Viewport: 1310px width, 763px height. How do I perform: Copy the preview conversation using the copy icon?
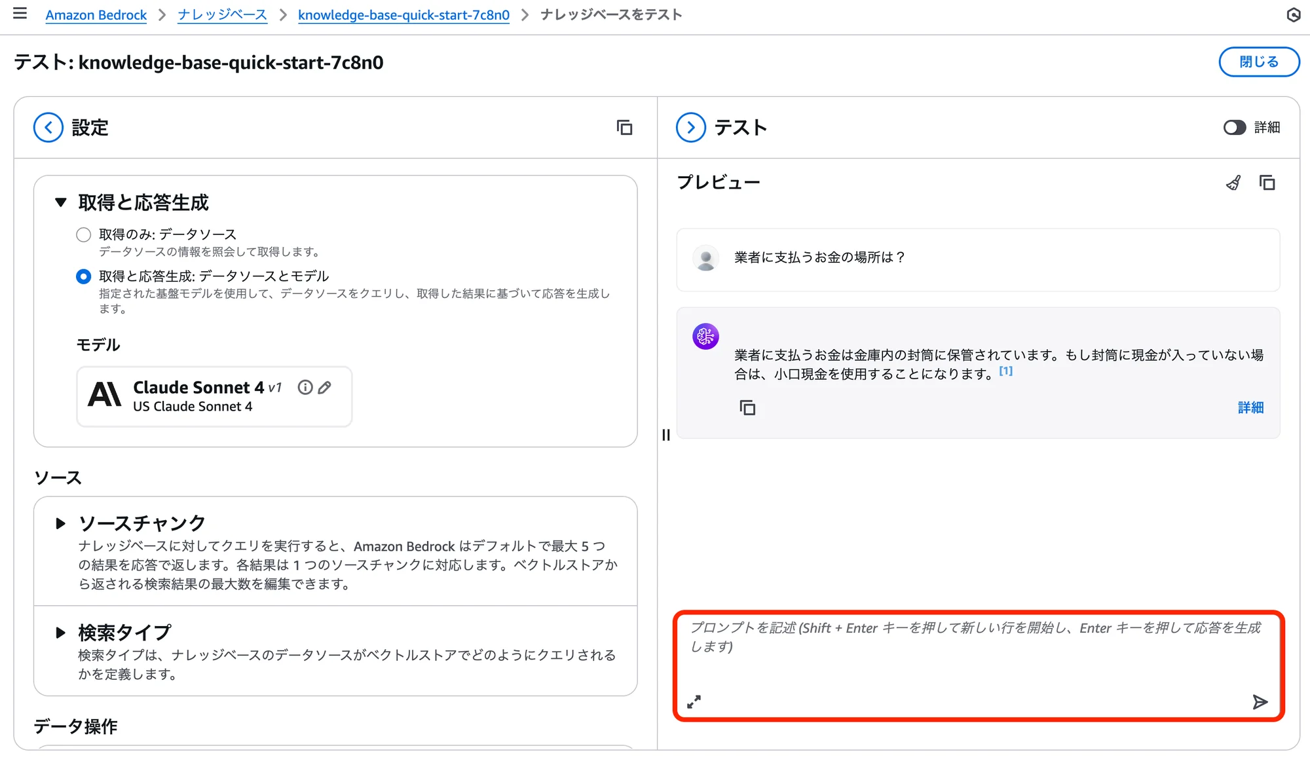(x=1268, y=183)
